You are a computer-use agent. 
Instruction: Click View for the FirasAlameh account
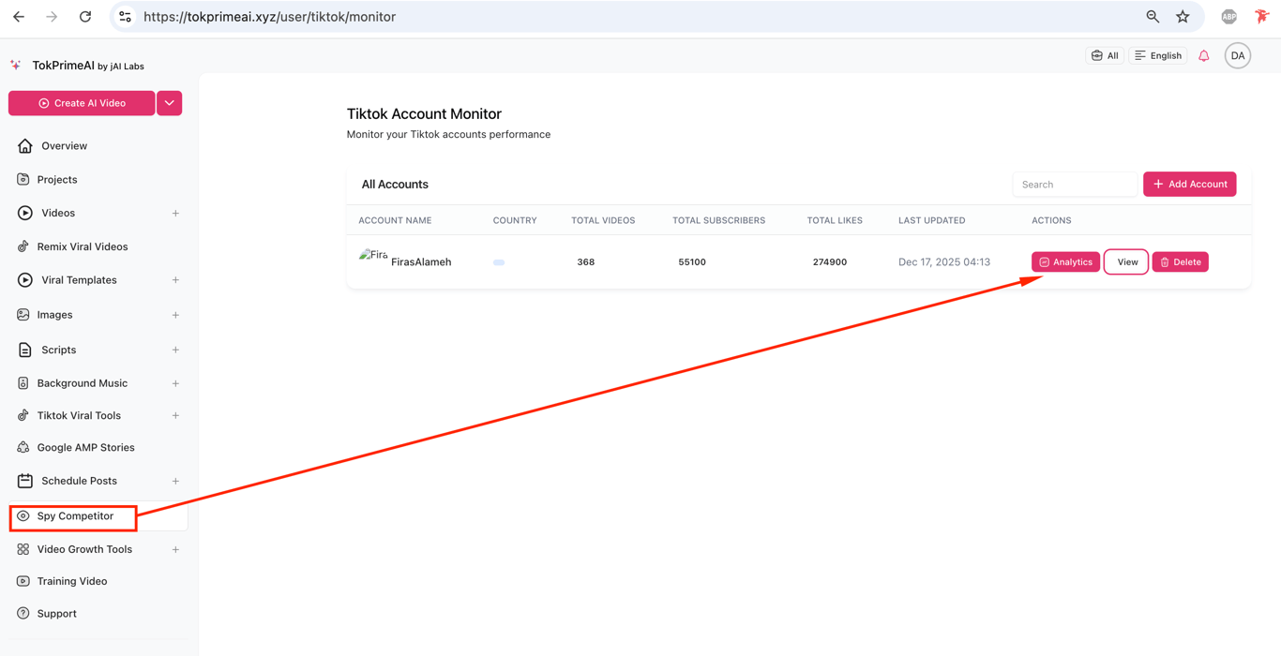(x=1126, y=262)
